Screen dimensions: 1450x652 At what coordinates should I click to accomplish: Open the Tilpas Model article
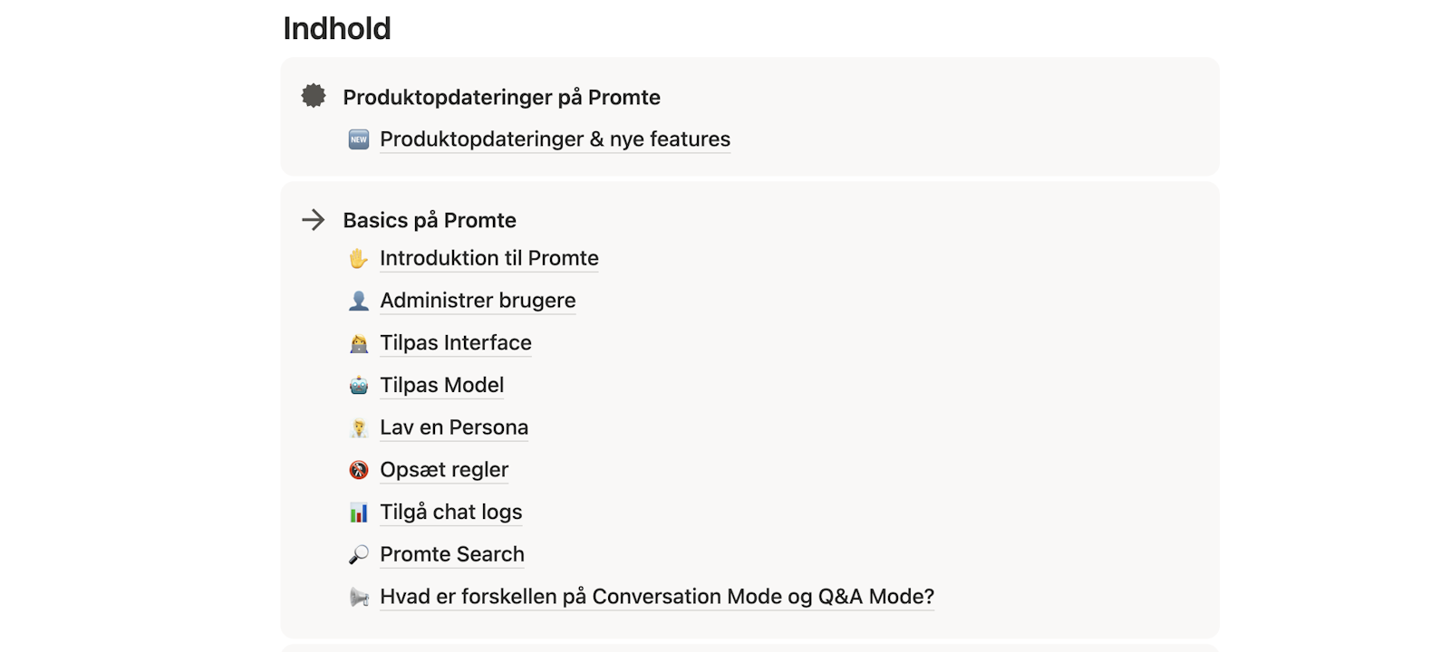(x=441, y=386)
